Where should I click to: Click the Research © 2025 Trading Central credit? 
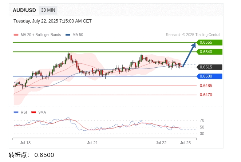(193, 35)
